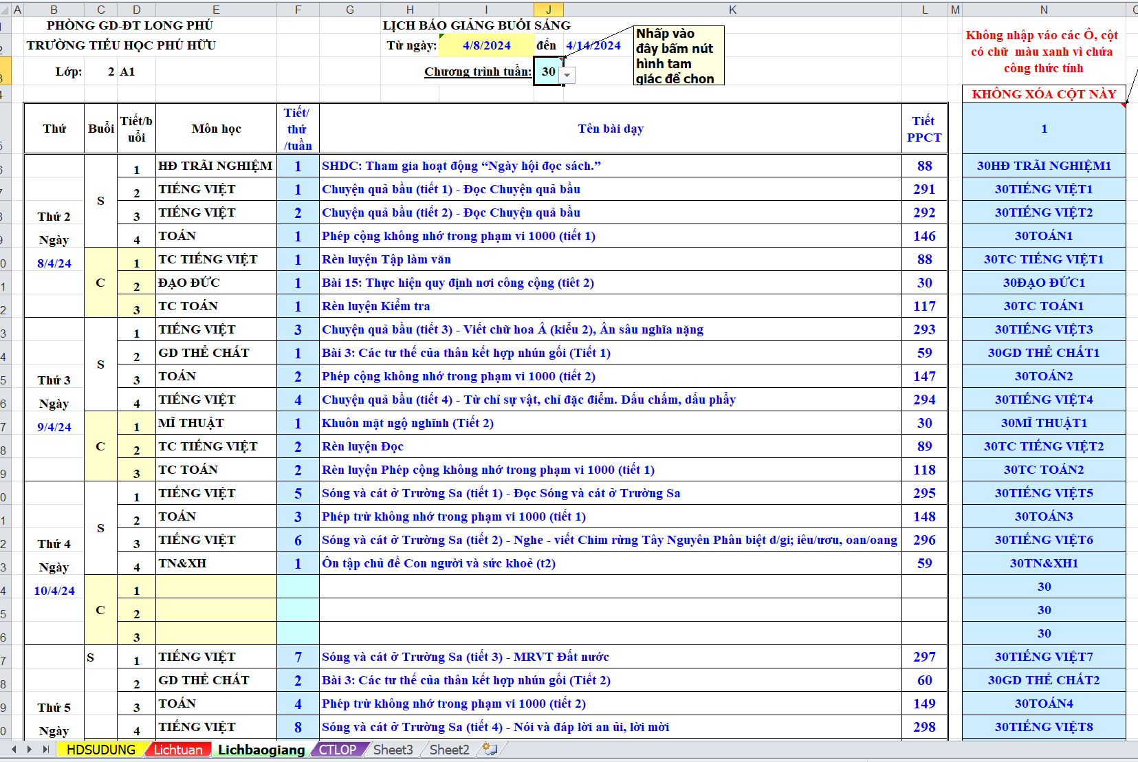Select column K header
Viewport: 1138px width, 762px height.
732,10
